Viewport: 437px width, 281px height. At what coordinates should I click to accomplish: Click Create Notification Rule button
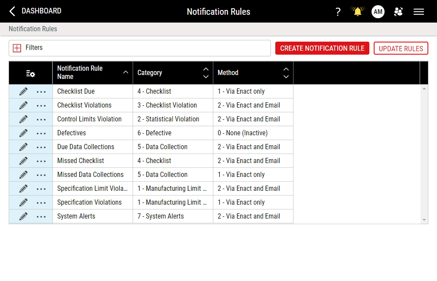[322, 48]
